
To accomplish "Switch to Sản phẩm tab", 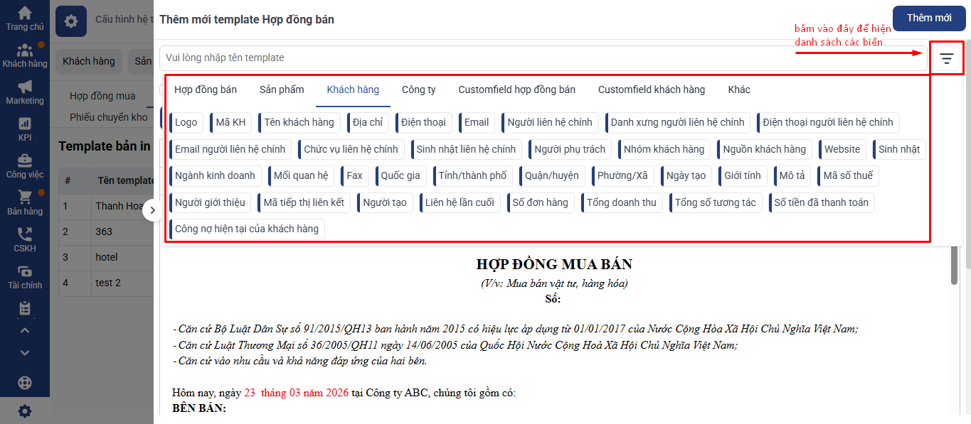I will [x=282, y=89].
